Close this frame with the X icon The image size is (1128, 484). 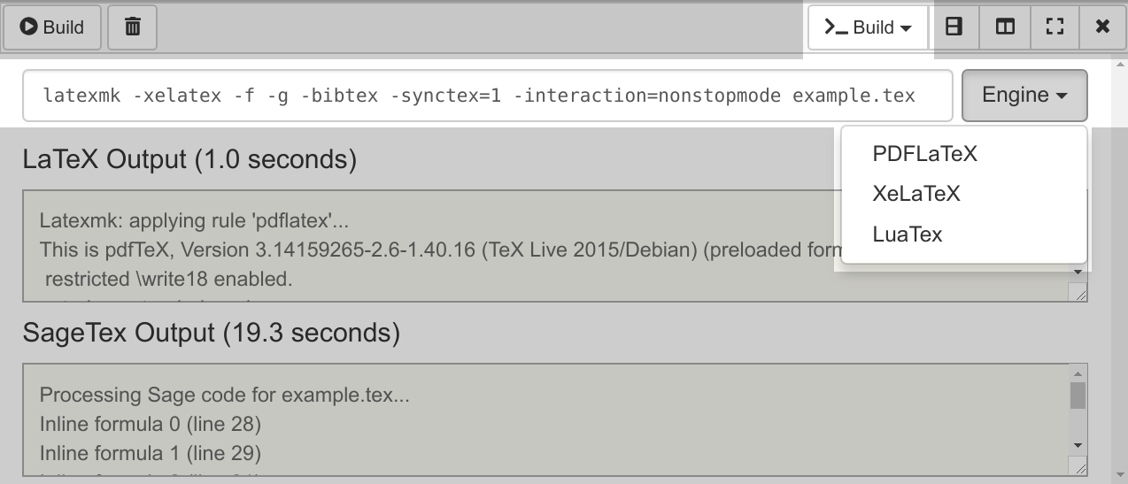(1102, 27)
